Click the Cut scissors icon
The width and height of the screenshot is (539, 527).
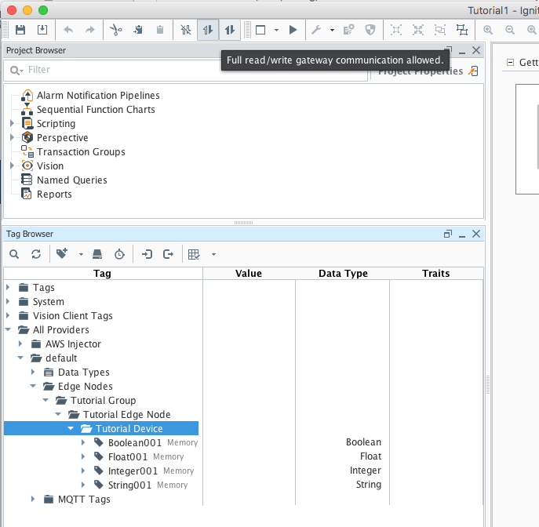116,30
